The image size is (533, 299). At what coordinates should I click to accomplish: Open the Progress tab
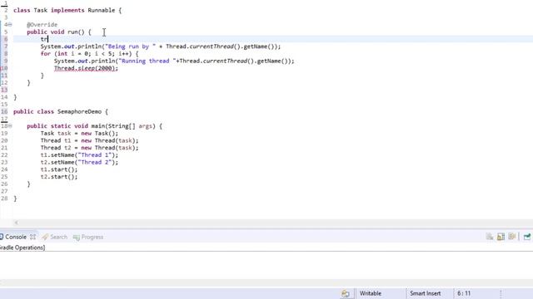(92, 237)
